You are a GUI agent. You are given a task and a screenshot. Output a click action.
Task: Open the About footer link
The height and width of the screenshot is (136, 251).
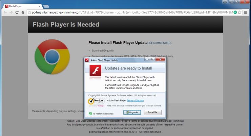[x=70, y=121]
